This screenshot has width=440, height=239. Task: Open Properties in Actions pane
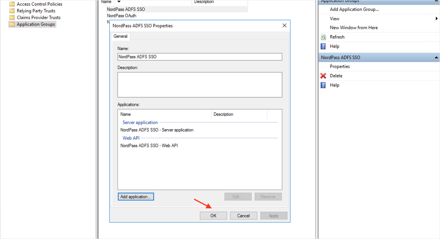340,66
